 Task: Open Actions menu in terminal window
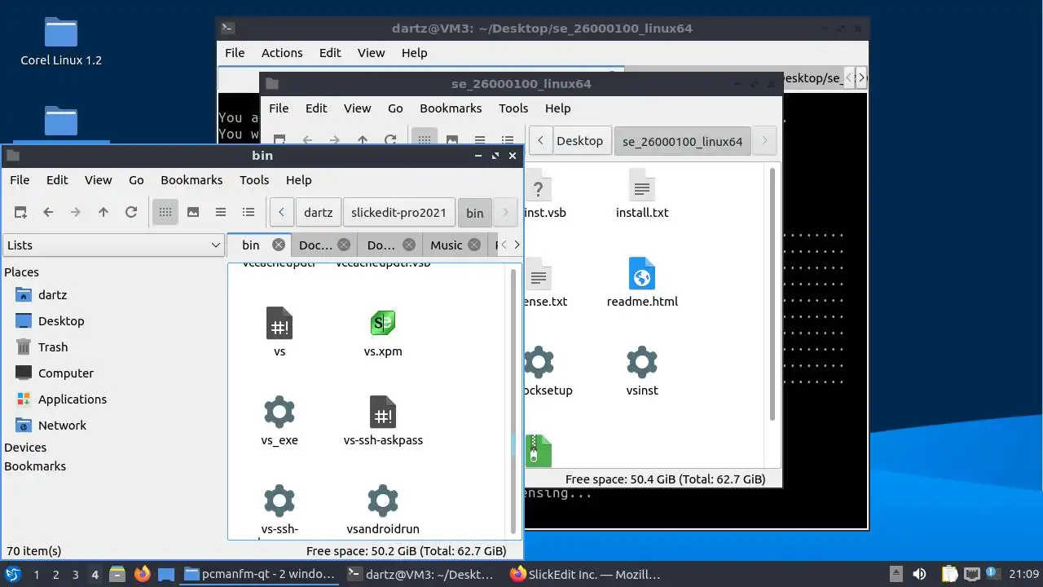[x=282, y=53]
